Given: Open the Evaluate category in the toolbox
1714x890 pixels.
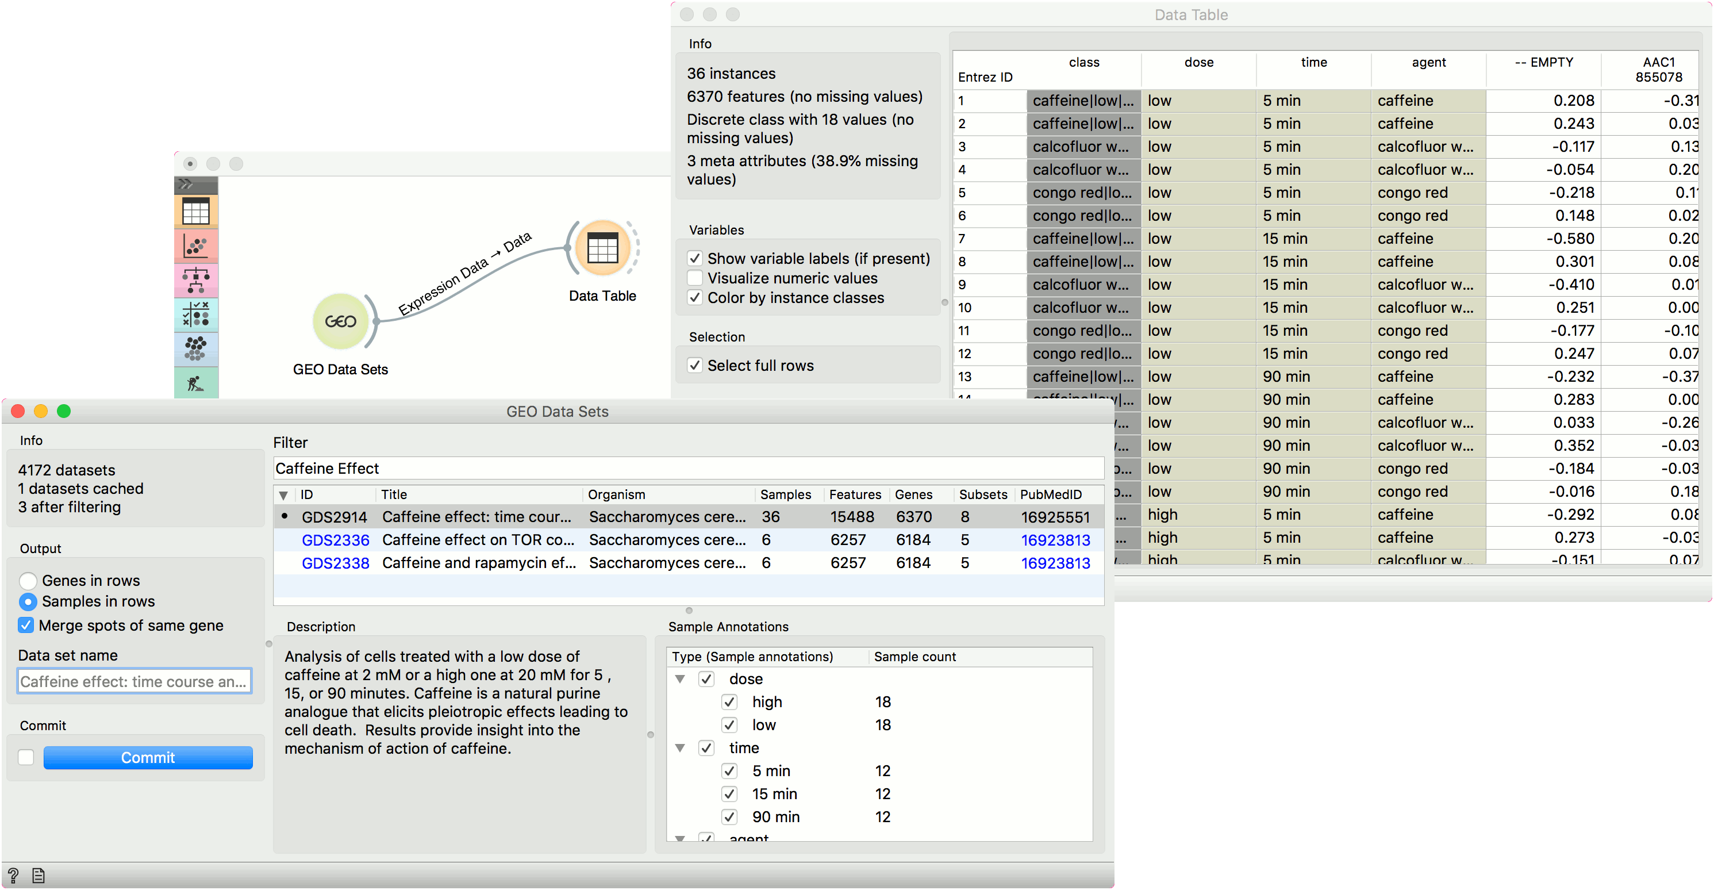Looking at the screenshot, I should pos(196,315).
